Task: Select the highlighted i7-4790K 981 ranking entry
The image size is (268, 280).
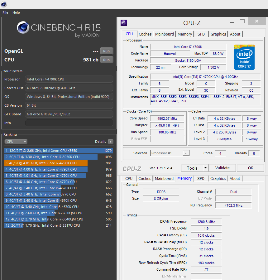Action: (x=46, y=163)
